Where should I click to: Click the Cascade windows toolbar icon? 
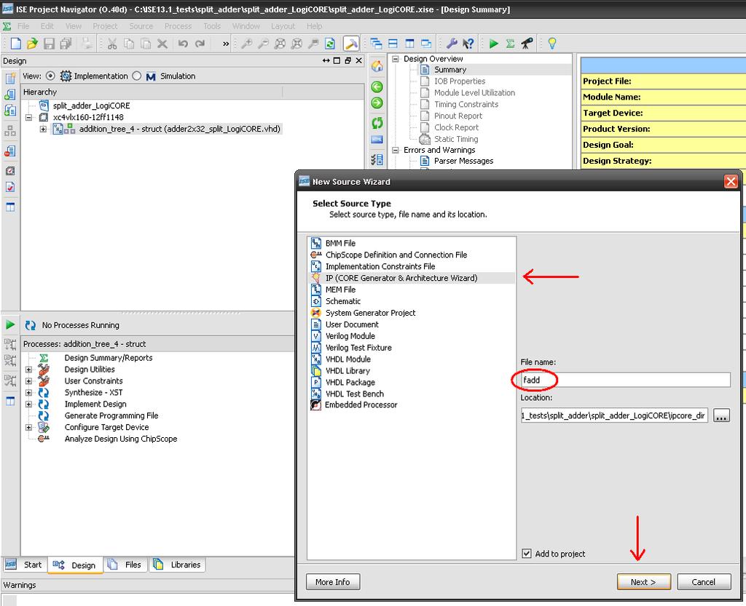(x=377, y=44)
